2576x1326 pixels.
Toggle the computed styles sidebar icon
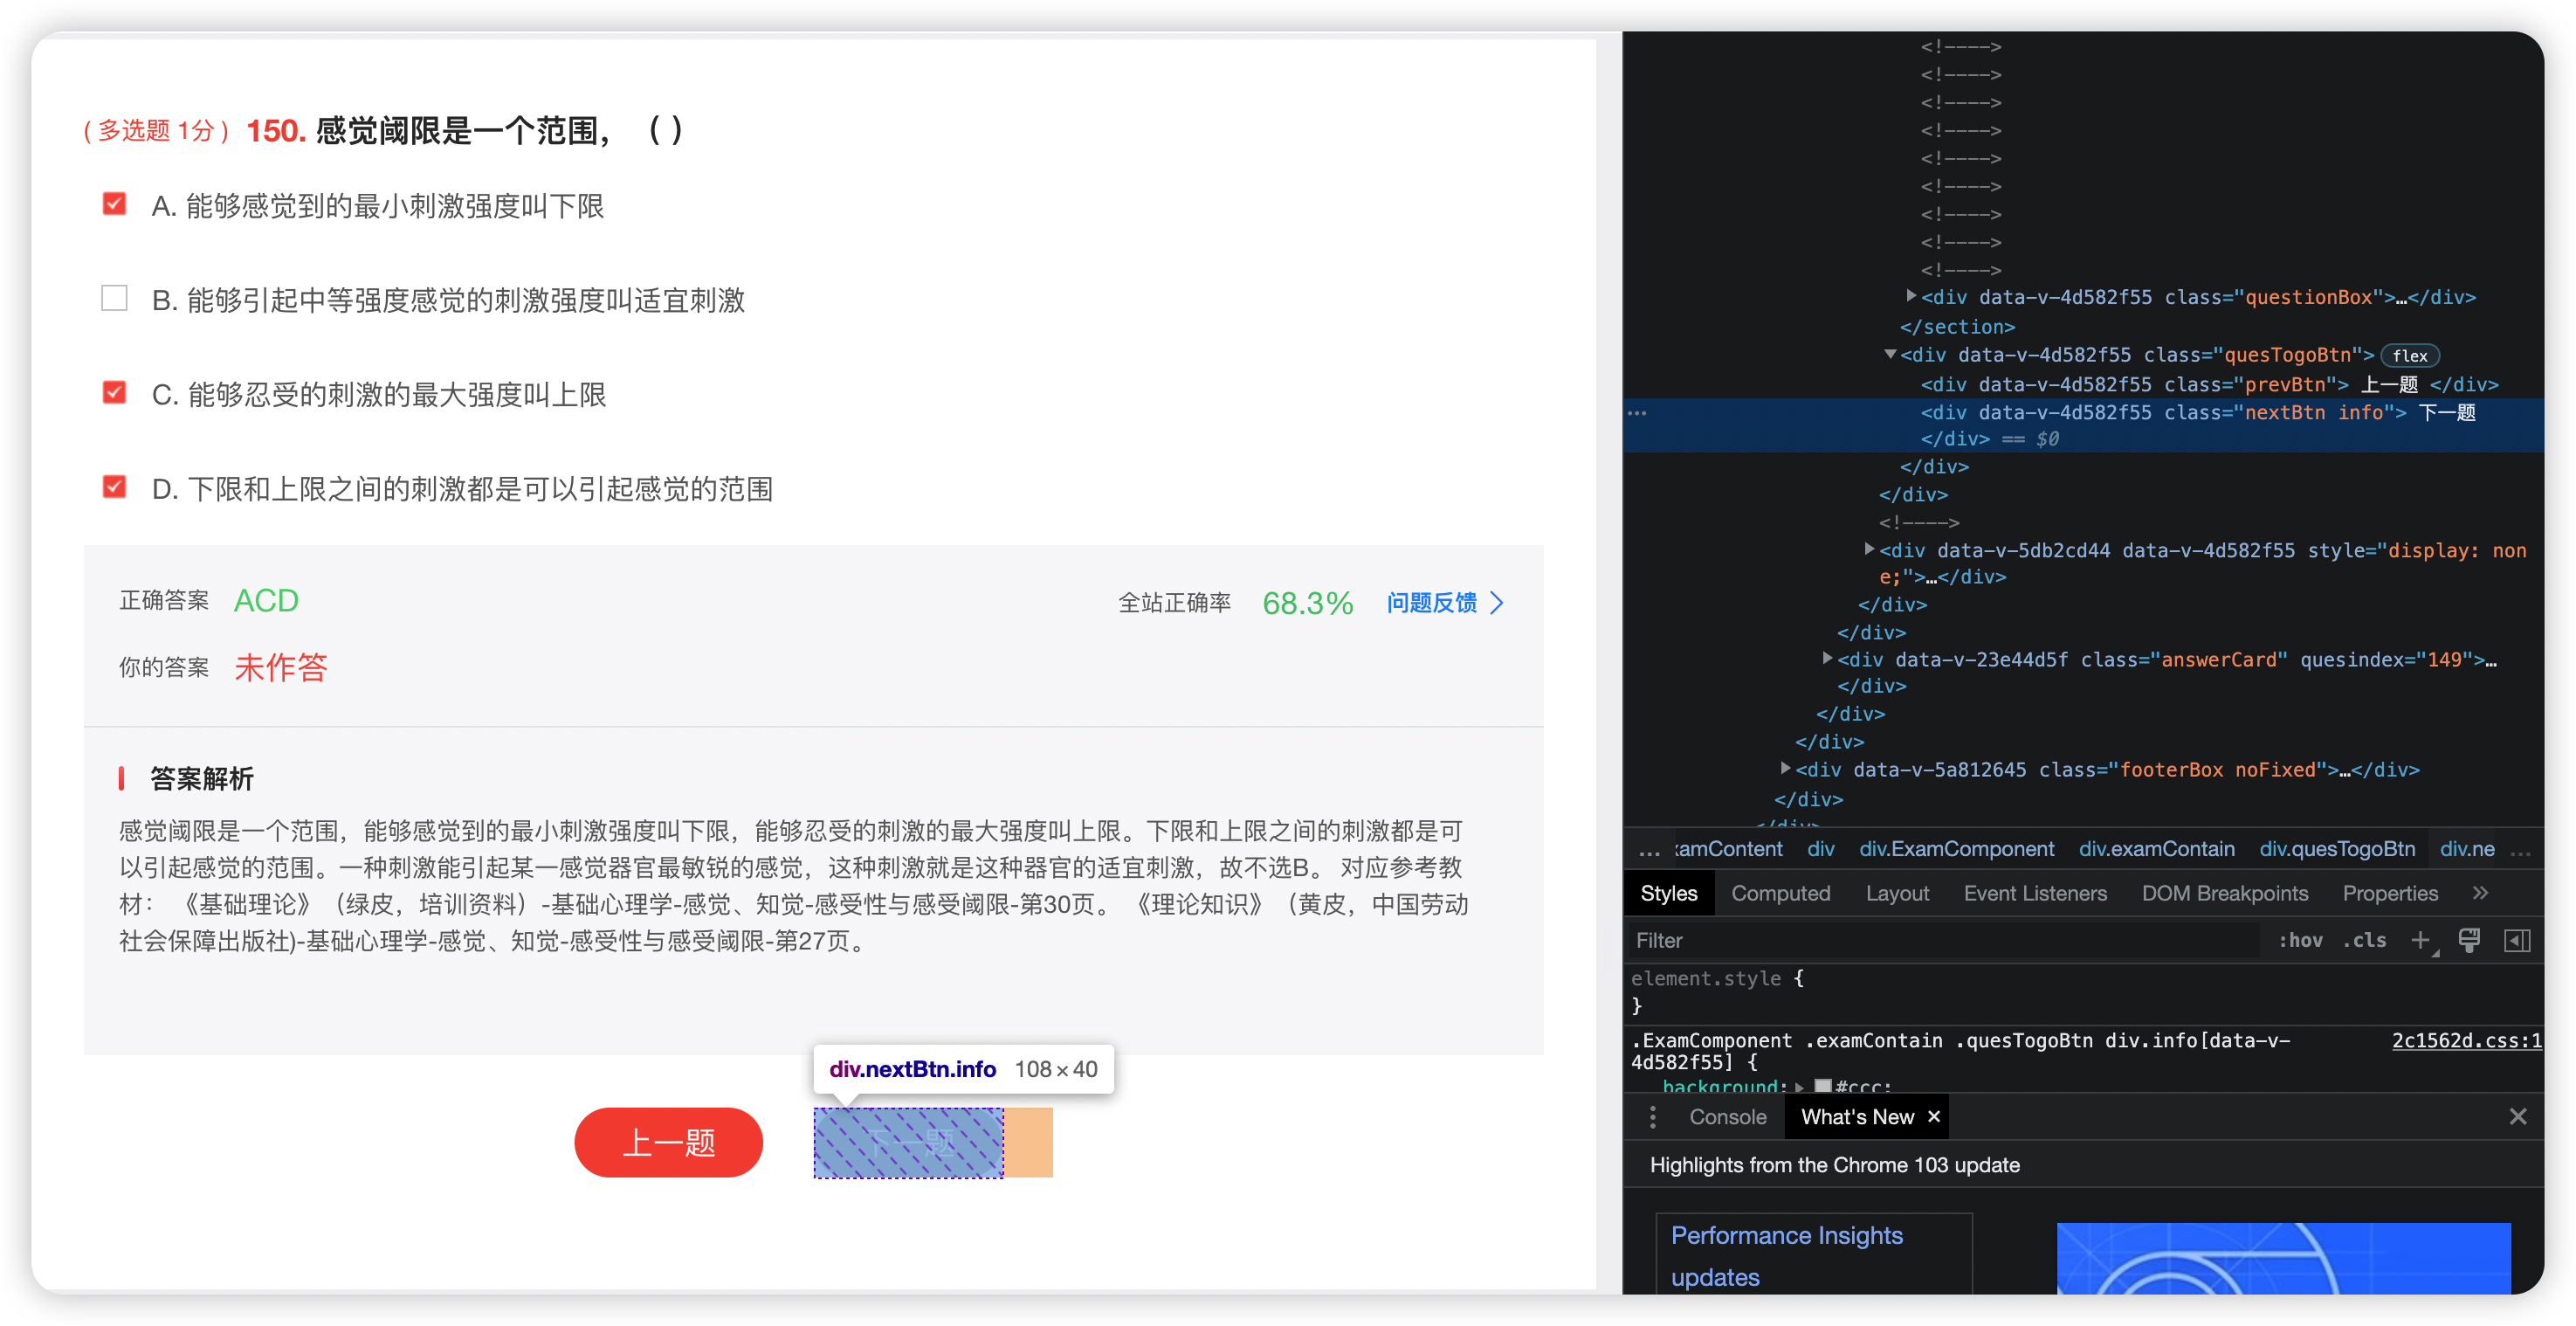2517,940
